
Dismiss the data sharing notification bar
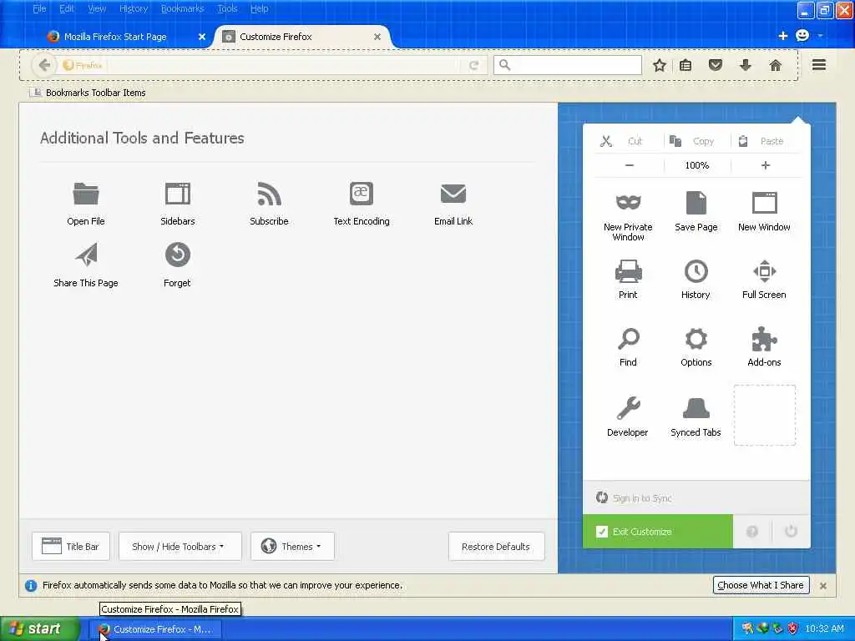point(822,585)
